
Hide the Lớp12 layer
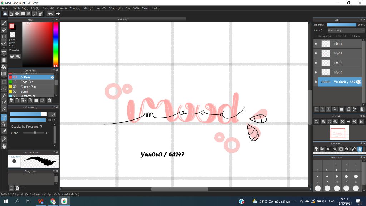(x=316, y=63)
